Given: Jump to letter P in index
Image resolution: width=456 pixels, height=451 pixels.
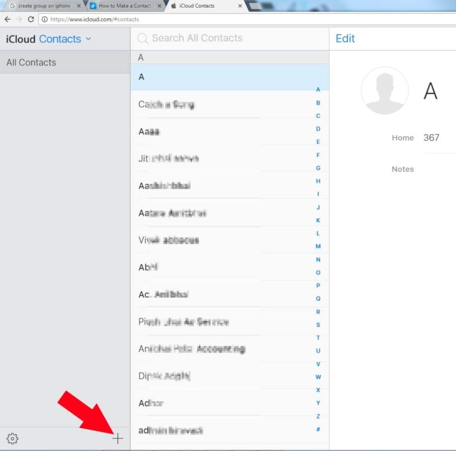Looking at the screenshot, I should (x=318, y=285).
